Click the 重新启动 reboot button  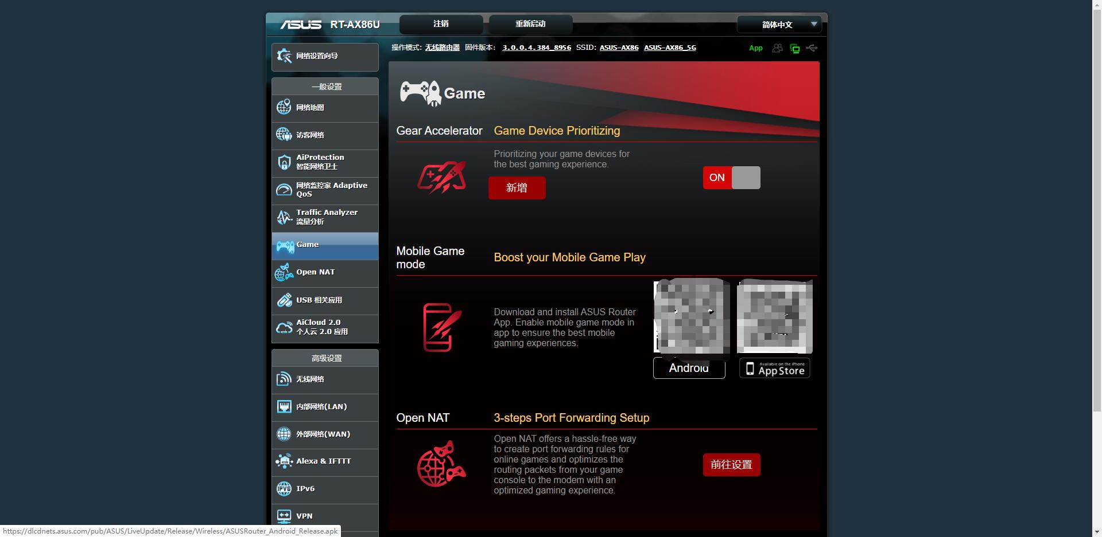(530, 24)
